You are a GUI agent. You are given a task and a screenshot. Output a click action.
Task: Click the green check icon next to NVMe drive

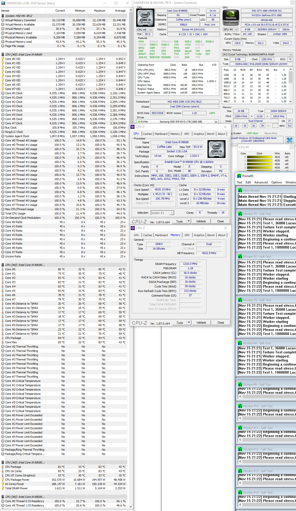coord(139,122)
